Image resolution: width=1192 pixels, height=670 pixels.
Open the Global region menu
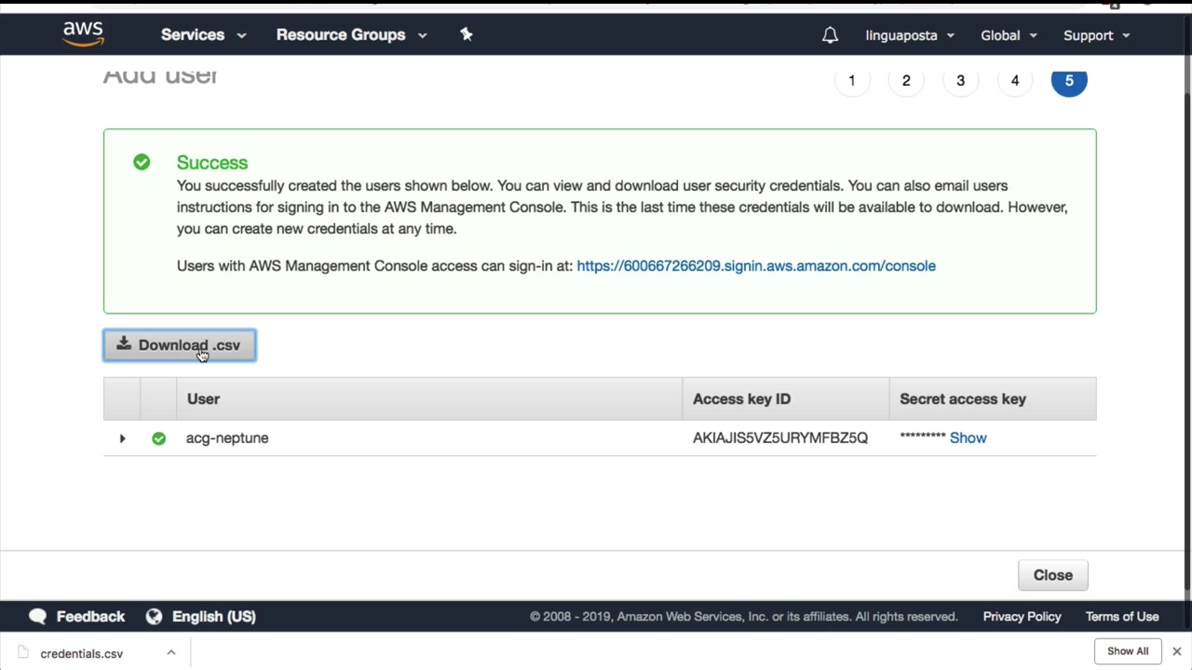pyautogui.click(x=1009, y=35)
